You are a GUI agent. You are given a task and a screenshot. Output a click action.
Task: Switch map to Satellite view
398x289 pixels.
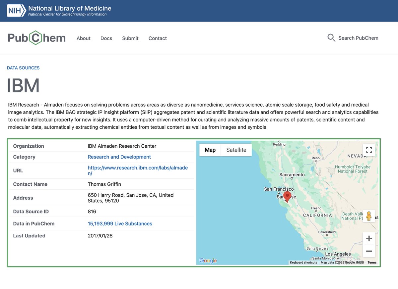(236, 150)
